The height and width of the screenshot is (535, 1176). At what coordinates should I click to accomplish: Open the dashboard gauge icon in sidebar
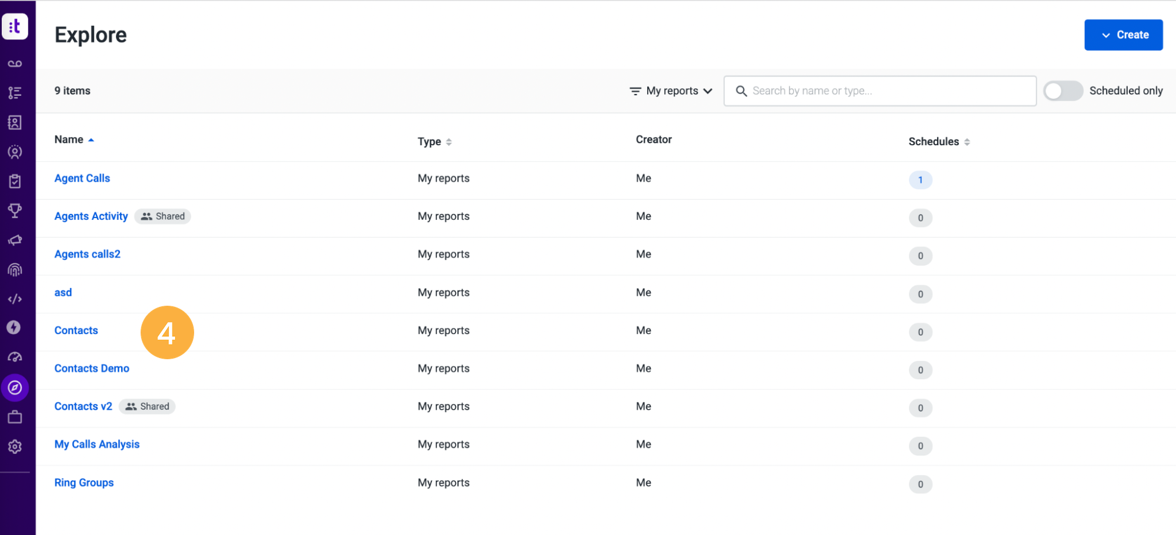tap(15, 357)
